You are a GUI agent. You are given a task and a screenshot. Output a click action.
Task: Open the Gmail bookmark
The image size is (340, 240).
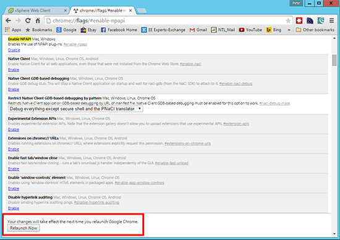[x=198, y=30]
